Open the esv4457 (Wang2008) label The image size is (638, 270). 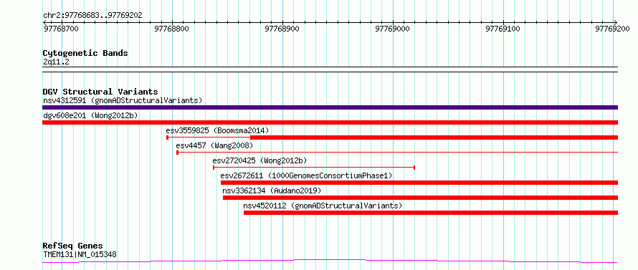click(214, 145)
